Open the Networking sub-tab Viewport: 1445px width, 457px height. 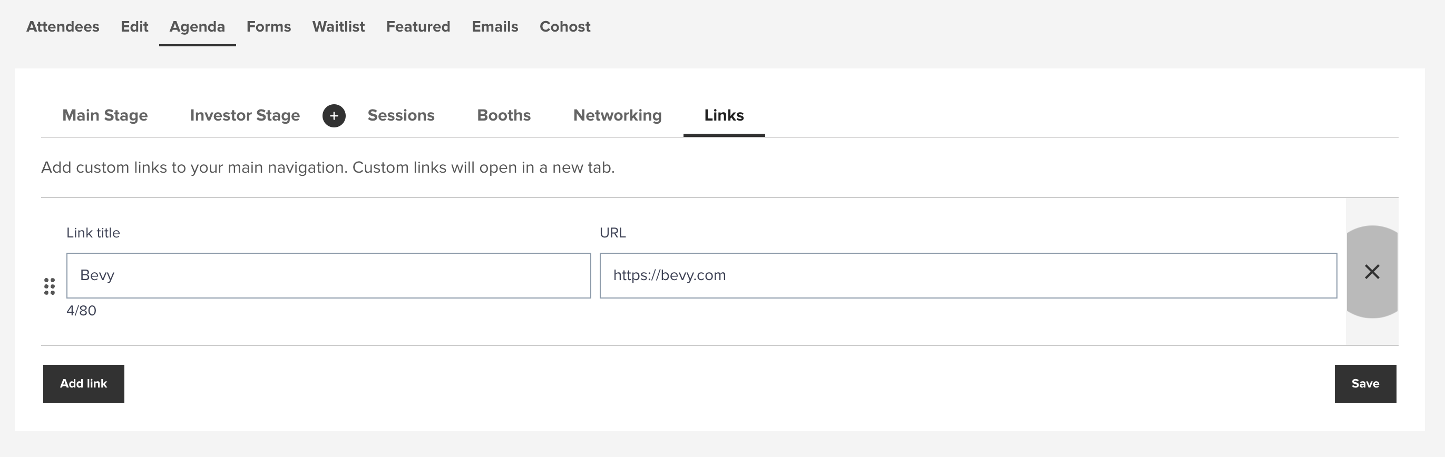[617, 115]
